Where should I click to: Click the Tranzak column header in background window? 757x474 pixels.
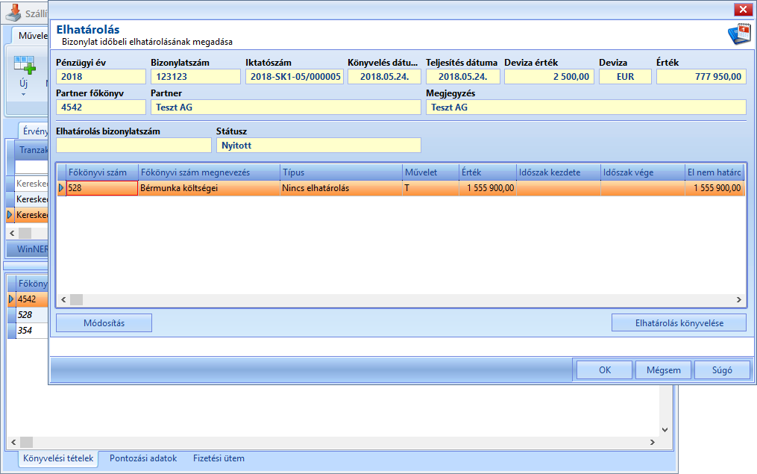(x=32, y=150)
